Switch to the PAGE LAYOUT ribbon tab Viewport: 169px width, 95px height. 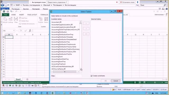click(x=32, y=15)
